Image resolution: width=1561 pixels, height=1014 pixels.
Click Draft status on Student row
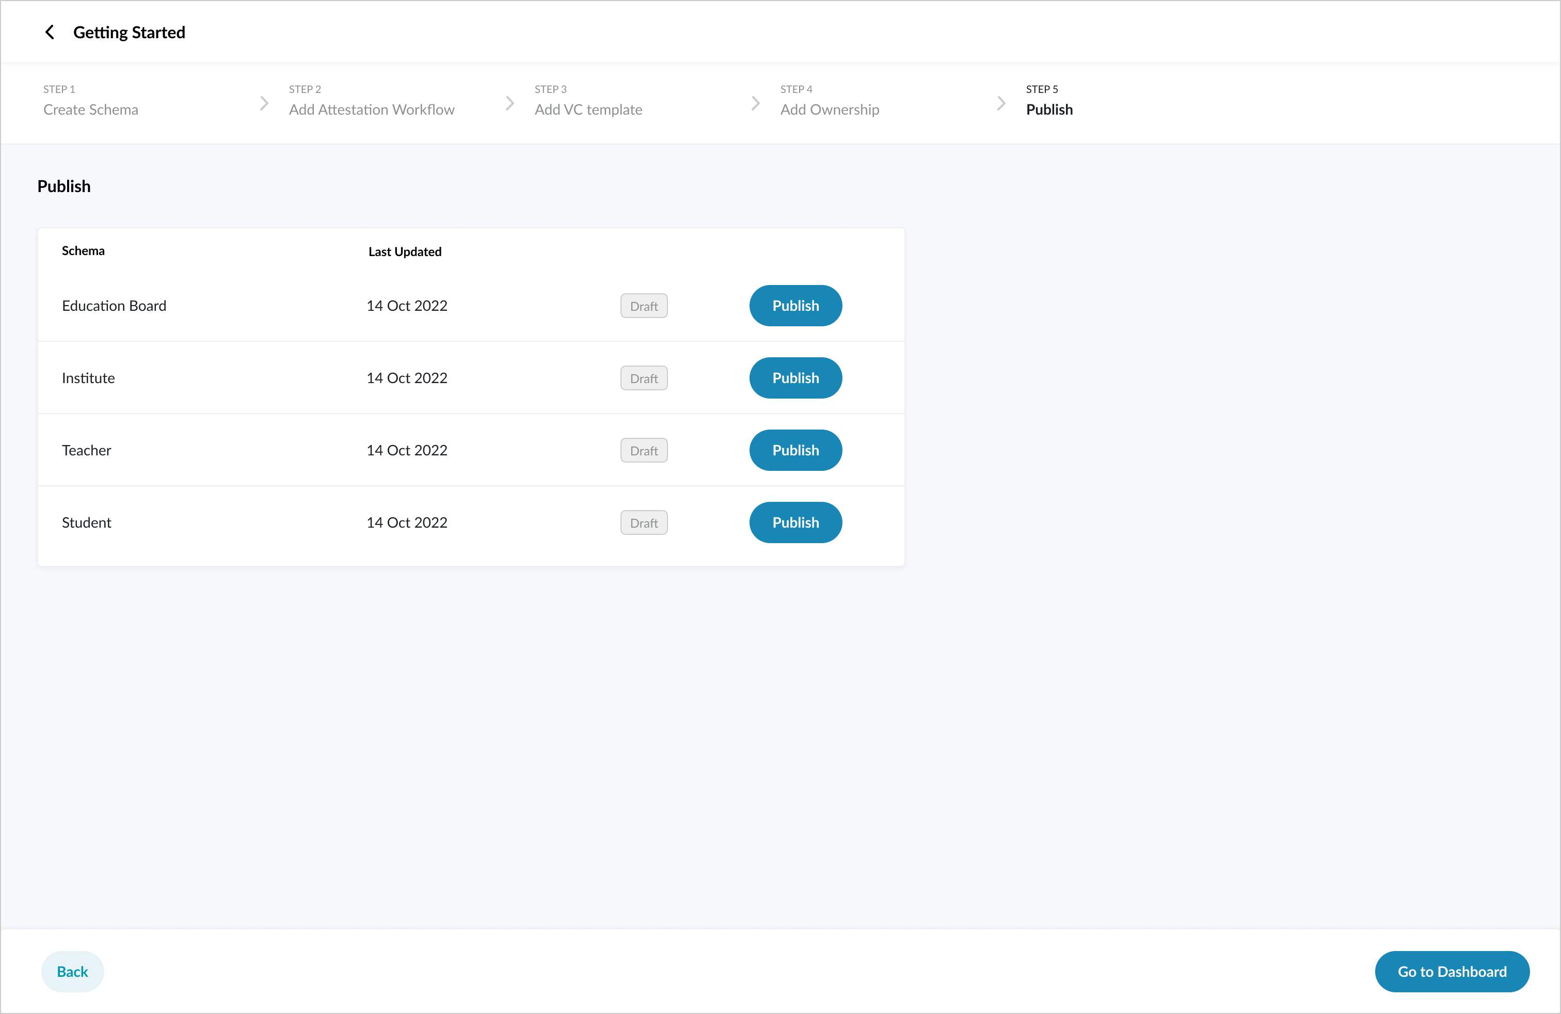643,522
